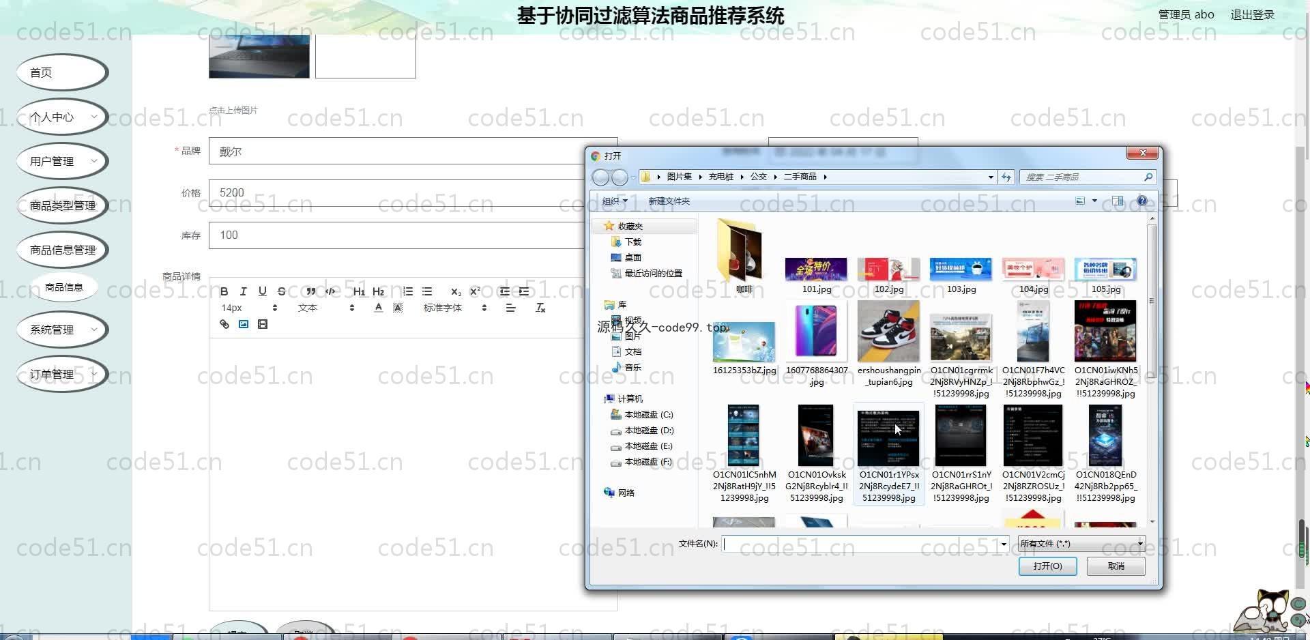
Task: Open the file type filter dropdown
Action: 1081,544
